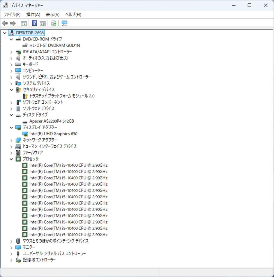Select the DESKTOP-2698 root node
The width and height of the screenshot is (274, 277).
pyautogui.click(x=30, y=33)
